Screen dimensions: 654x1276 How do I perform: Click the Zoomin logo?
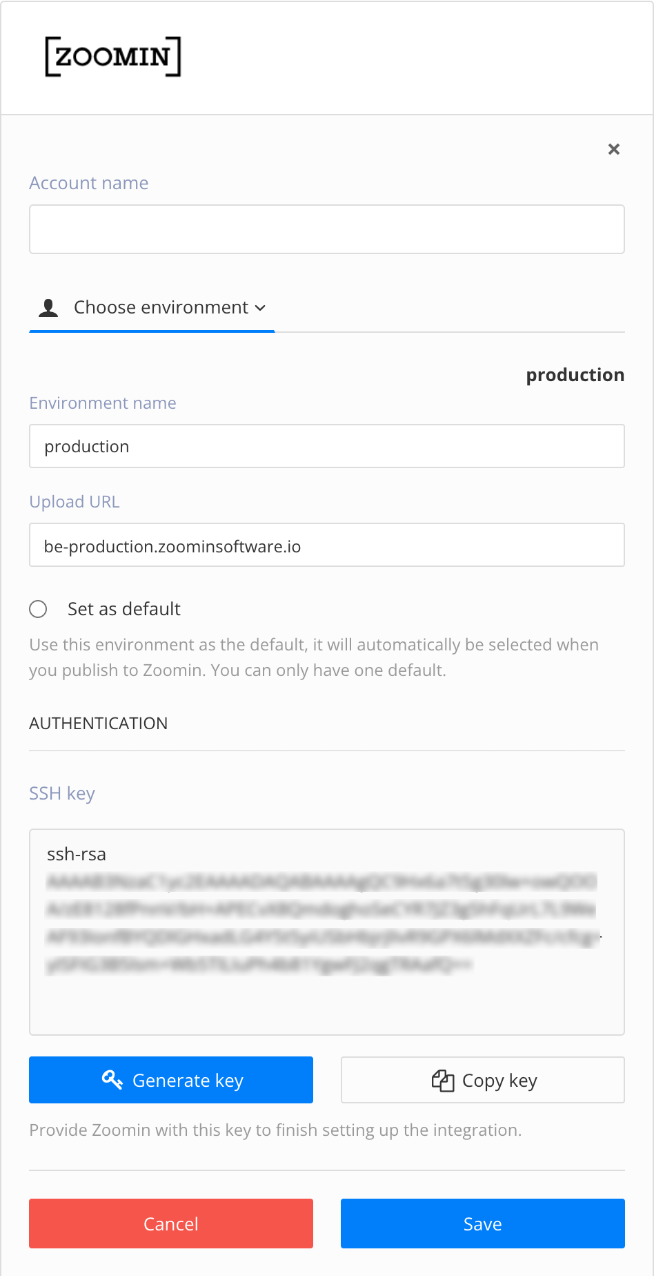[112, 57]
